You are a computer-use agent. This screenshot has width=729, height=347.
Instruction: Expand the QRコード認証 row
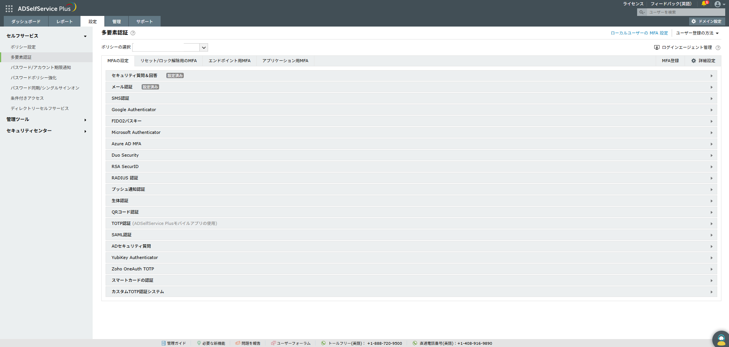pyautogui.click(x=411, y=212)
